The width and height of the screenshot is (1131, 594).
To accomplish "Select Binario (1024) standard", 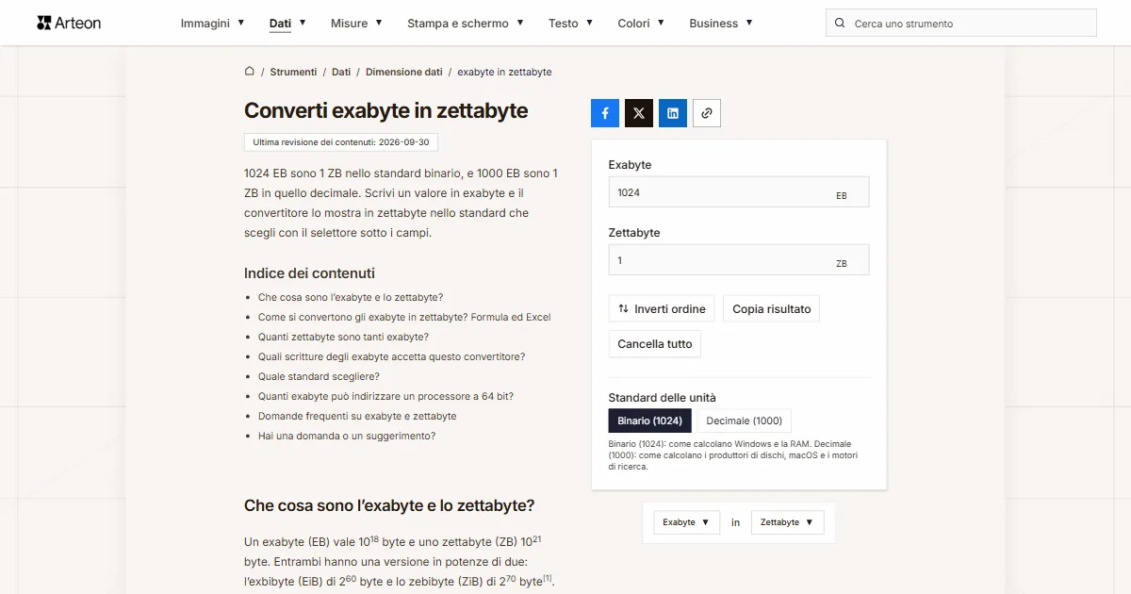I will (650, 421).
